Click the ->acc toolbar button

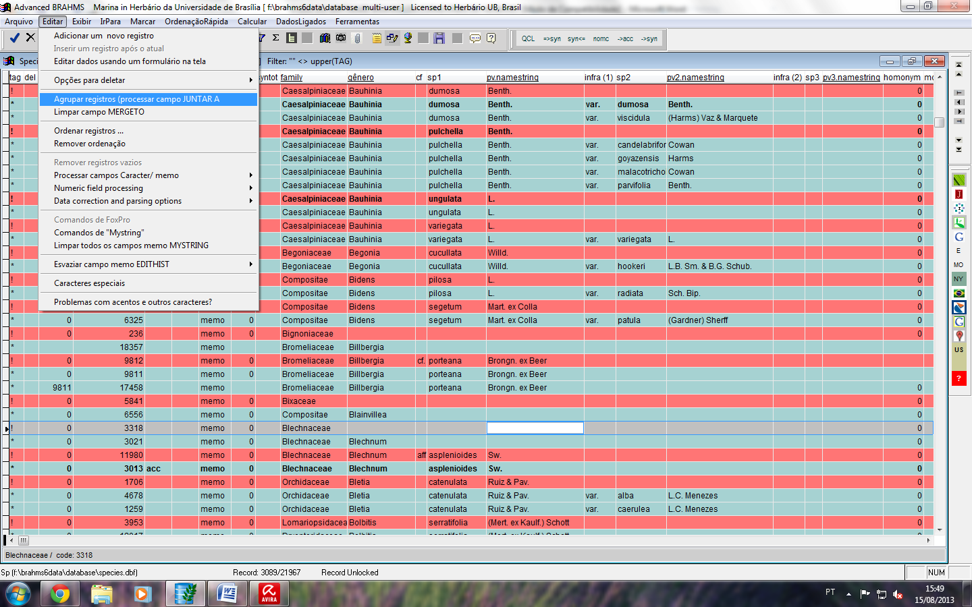pyautogui.click(x=625, y=38)
